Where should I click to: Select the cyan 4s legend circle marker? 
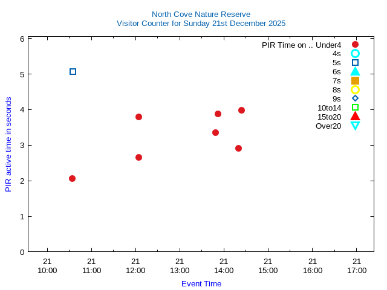click(x=355, y=54)
